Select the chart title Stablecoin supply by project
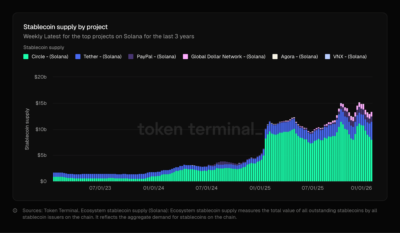 click(x=65, y=27)
